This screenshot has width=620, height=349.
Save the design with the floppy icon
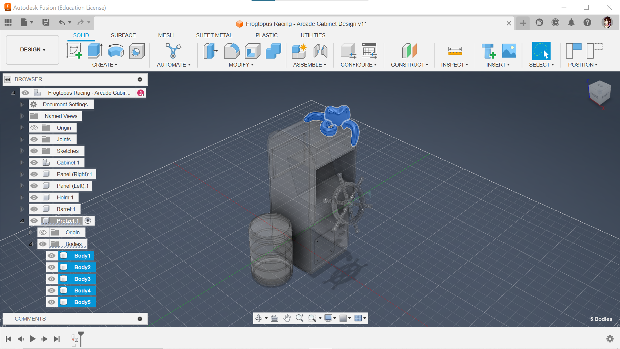coord(46,22)
